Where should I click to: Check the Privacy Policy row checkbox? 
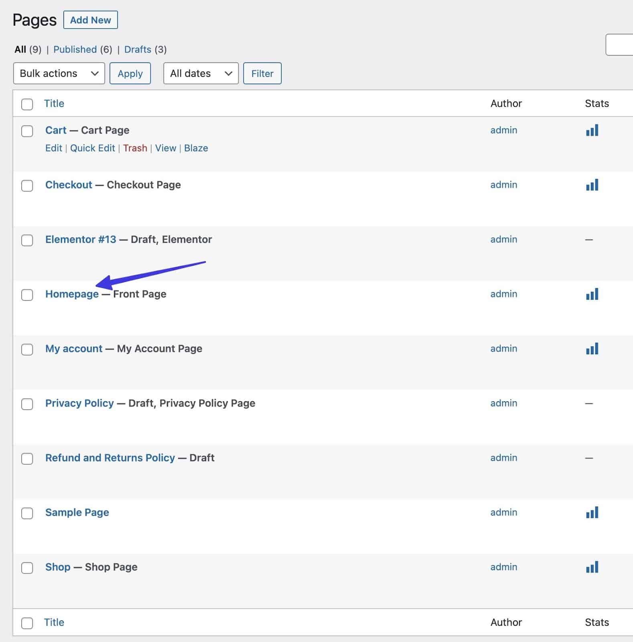click(x=27, y=404)
